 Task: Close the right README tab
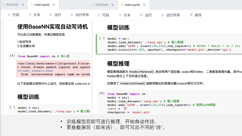[113, 5]
